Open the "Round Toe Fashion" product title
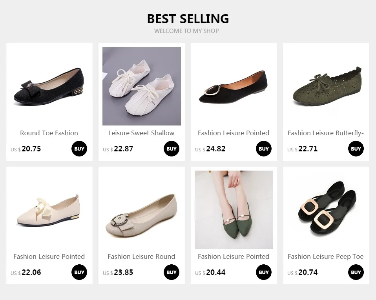Screen dimensions: 376x300 (x=49, y=133)
